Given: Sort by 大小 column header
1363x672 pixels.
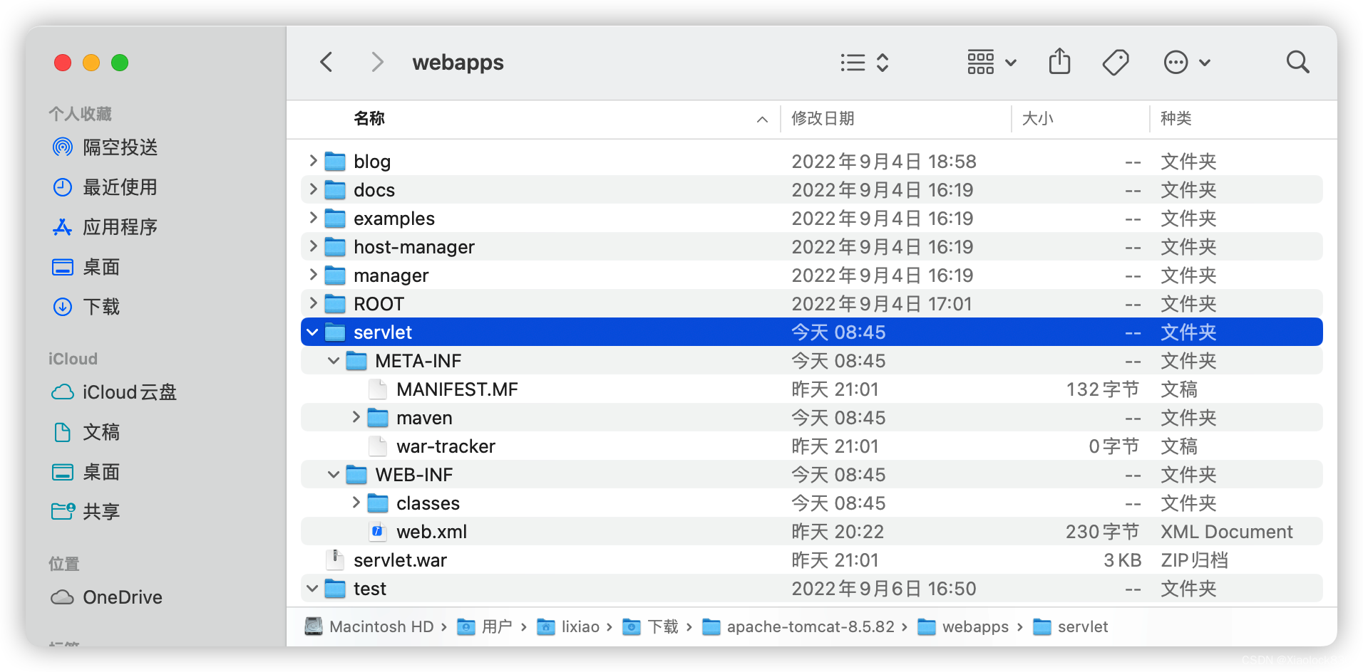Looking at the screenshot, I should (x=1037, y=119).
